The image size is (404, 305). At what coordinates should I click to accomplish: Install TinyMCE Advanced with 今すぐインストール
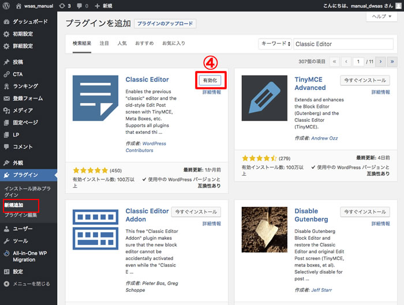(364, 81)
